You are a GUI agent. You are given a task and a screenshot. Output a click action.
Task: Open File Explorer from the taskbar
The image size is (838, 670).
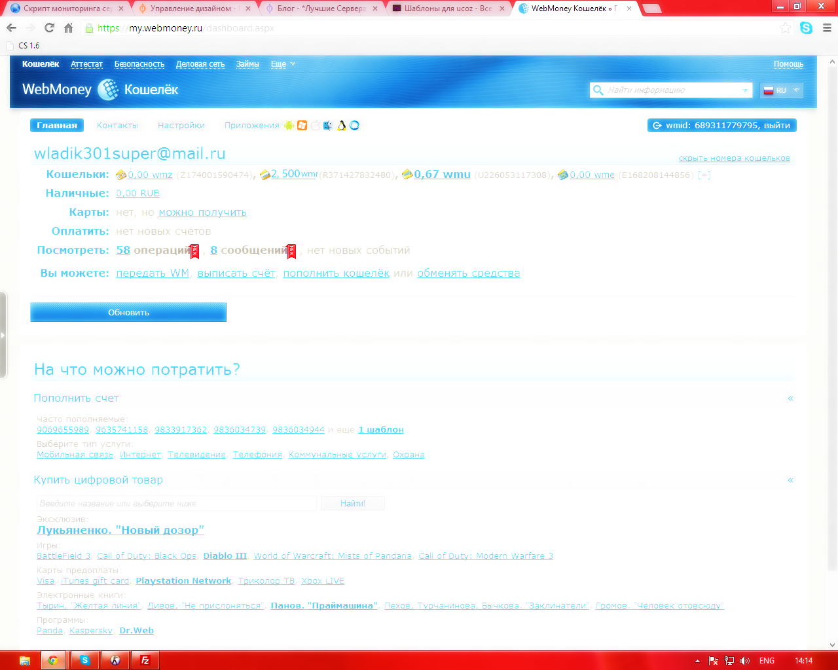click(x=25, y=660)
